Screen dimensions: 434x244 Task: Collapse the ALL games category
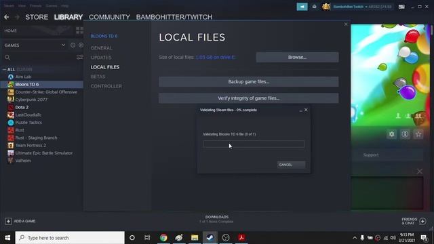tap(4, 69)
